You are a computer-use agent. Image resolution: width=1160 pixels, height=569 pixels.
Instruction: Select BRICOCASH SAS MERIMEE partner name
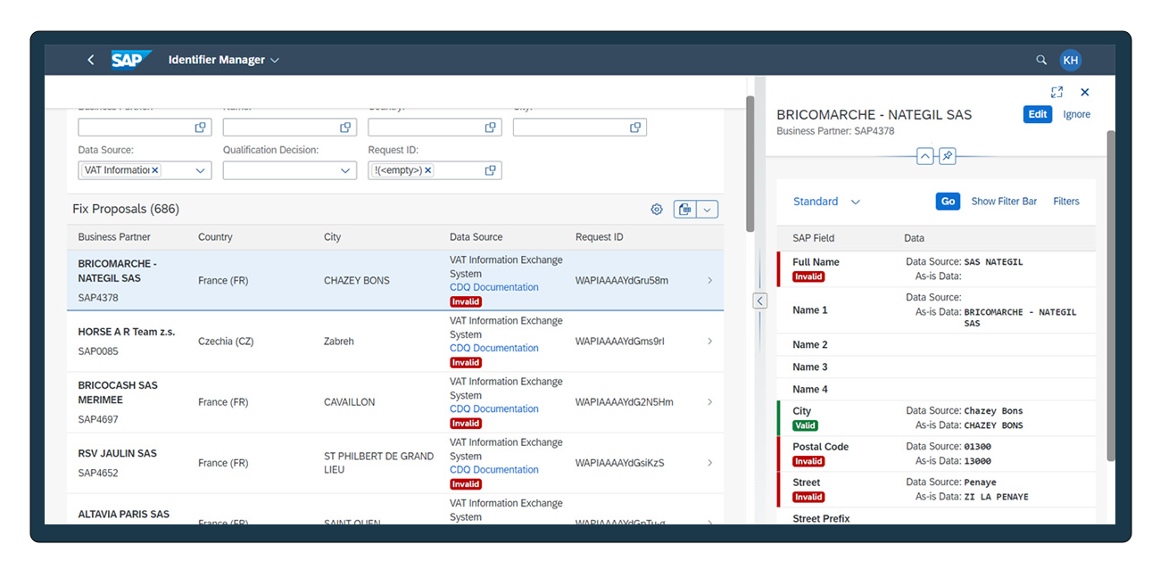pyautogui.click(x=118, y=392)
